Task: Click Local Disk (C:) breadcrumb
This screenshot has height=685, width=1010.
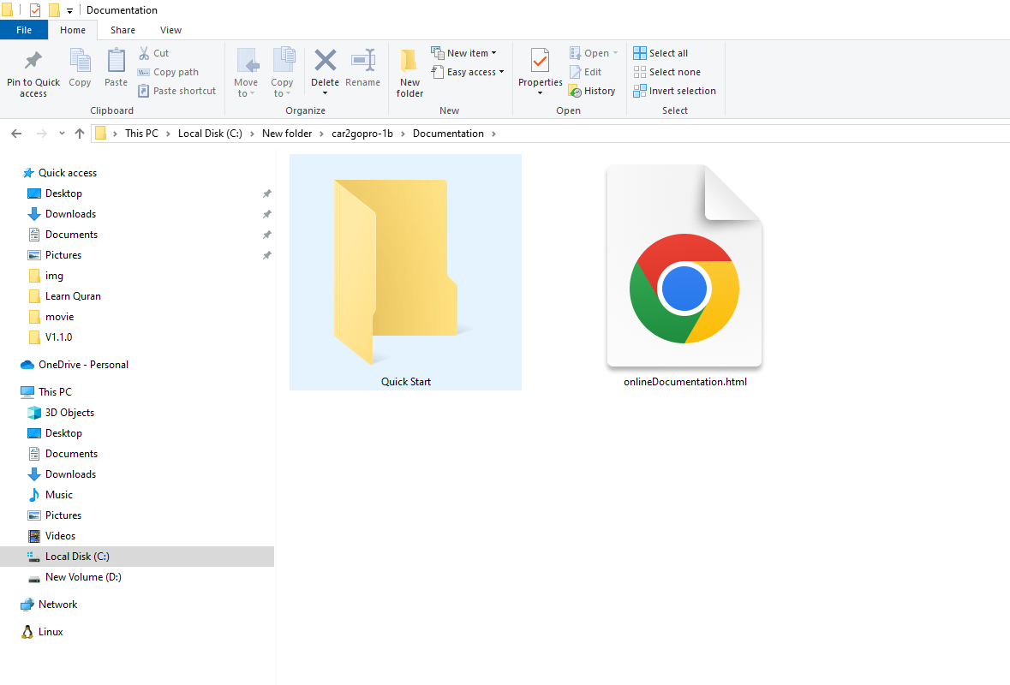Action: tap(210, 134)
